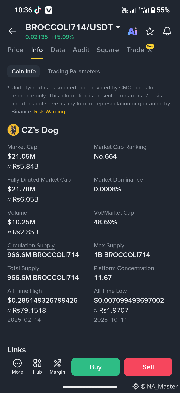Open Margin trading icon
180x393 pixels.
click(x=57, y=367)
